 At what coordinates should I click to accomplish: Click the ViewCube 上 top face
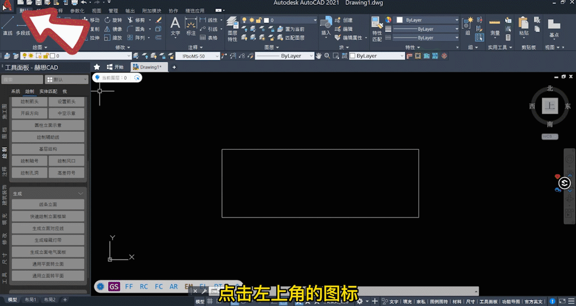(549, 106)
